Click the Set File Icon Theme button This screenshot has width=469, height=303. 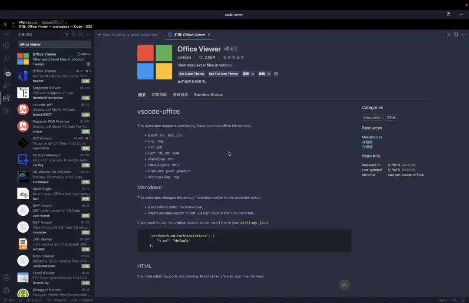pos(224,74)
